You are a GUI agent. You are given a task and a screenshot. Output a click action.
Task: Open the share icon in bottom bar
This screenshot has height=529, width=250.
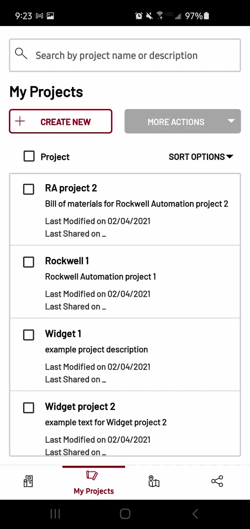[x=217, y=481]
